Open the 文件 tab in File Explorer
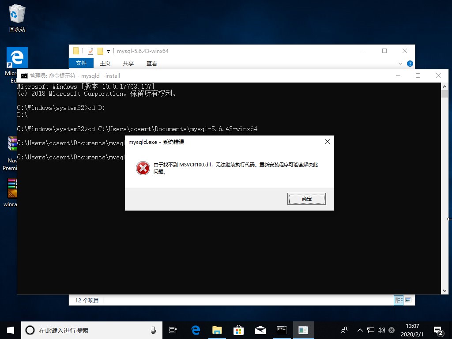The width and height of the screenshot is (452, 339). [x=81, y=63]
